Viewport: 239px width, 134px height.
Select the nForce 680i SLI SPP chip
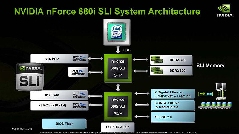coord(118,68)
